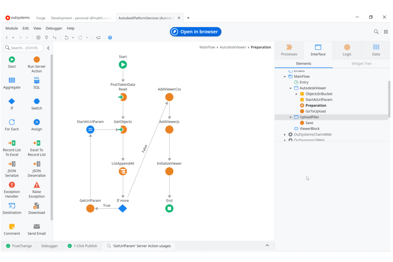The width and height of the screenshot is (393, 262).
Task: Select GoToUpload in the elements tree
Action: click(315, 111)
